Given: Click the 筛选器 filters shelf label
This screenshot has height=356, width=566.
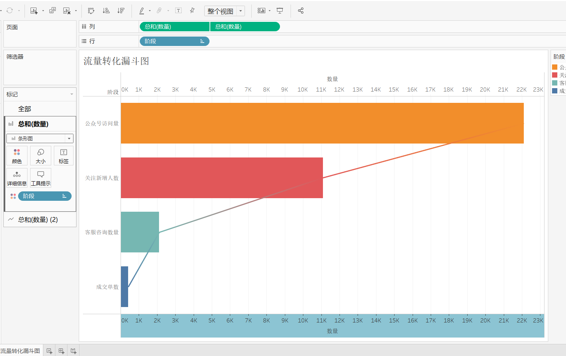Looking at the screenshot, I should pos(15,57).
